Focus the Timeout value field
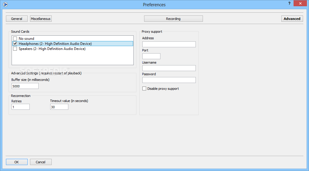This screenshot has height=171, width=309. 59,107
